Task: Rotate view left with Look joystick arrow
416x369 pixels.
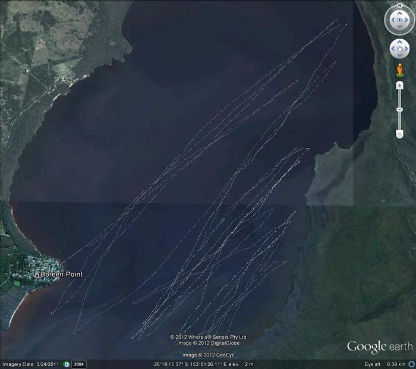Action: (x=392, y=20)
